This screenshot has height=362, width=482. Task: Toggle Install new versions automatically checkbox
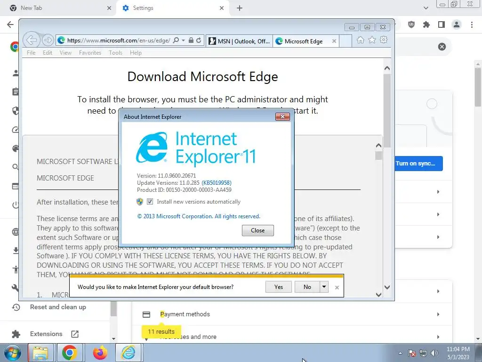click(x=150, y=202)
